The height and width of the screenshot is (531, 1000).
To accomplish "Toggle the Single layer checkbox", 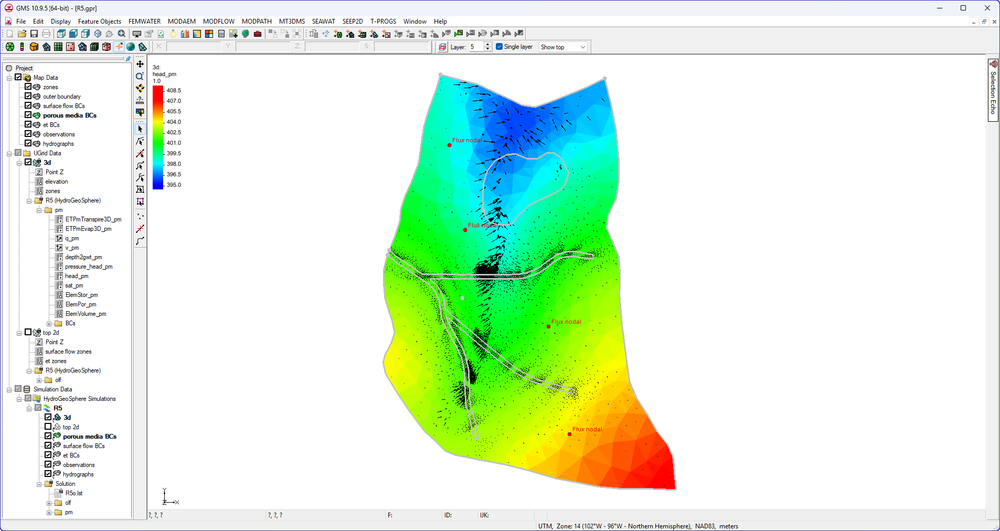I will click(x=499, y=47).
